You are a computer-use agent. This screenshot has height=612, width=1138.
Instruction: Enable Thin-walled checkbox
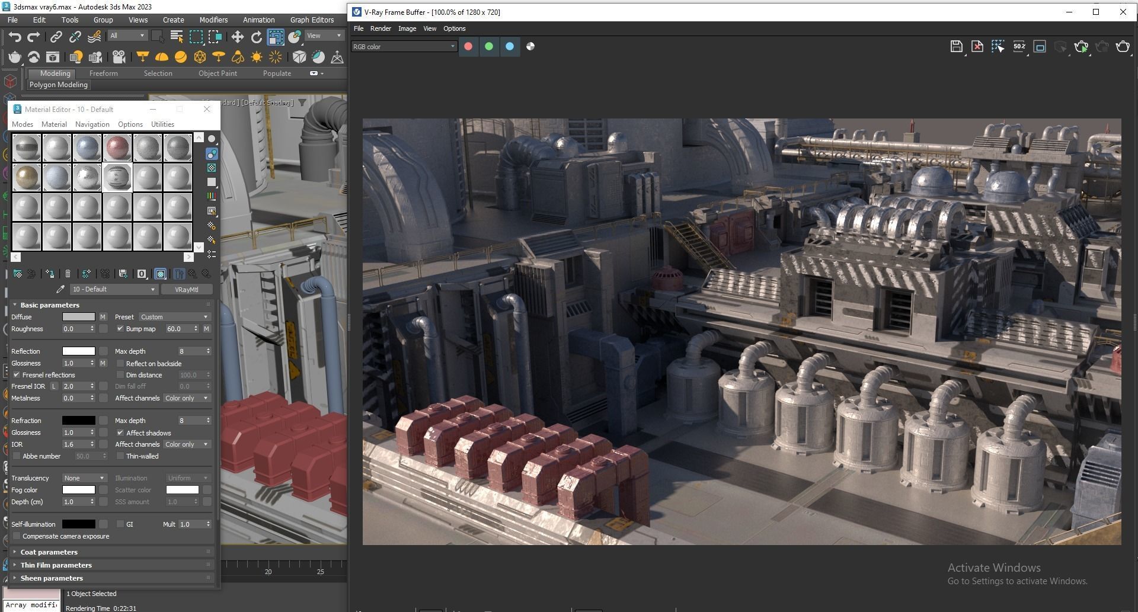click(120, 456)
